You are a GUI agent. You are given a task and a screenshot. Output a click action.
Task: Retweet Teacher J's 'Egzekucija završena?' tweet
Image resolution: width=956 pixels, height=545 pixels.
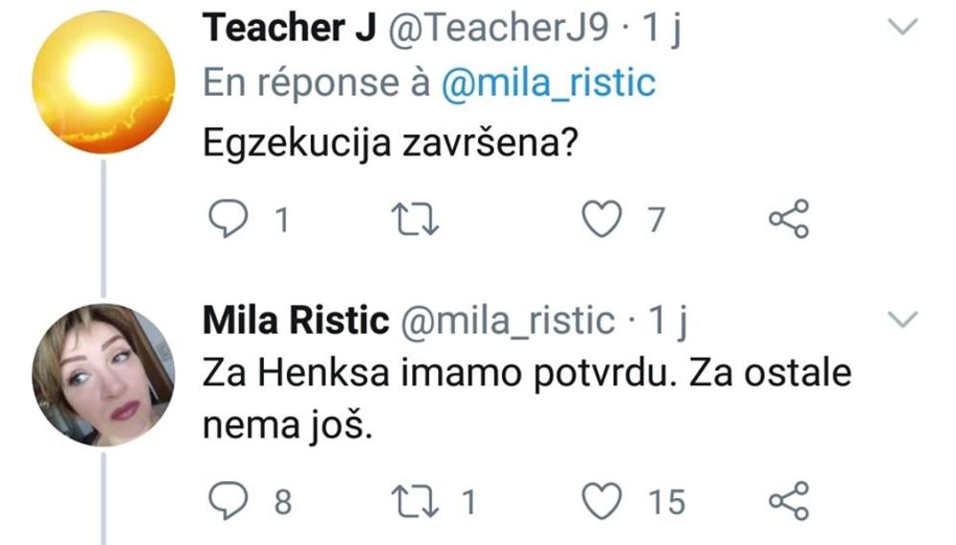click(417, 221)
